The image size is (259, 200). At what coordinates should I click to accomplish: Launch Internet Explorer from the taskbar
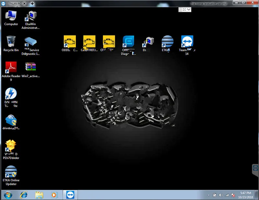pyautogui.click(x=24, y=195)
